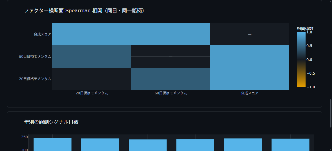The width and height of the screenshot is (332, 151).
Task: Click the 相関係数 color scale bar
Action: pyautogui.click(x=301, y=60)
